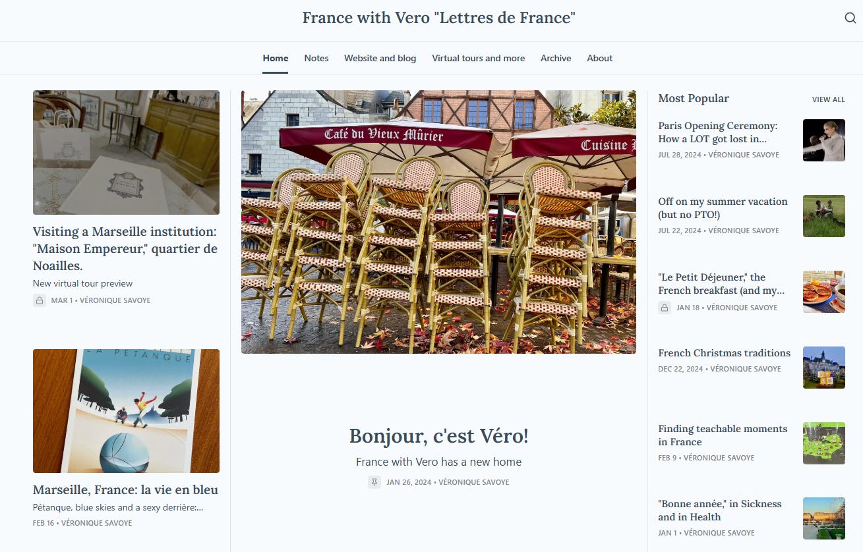Click lock icon beside Jan 18 post
This screenshot has height=552, width=863.
point(665,308)
